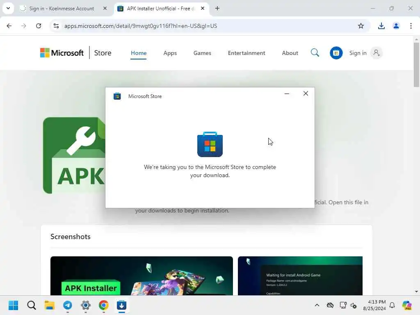The image size is (420, 315).
Task: Click the Store search magnifier icon
Action: tap(315, 52)
